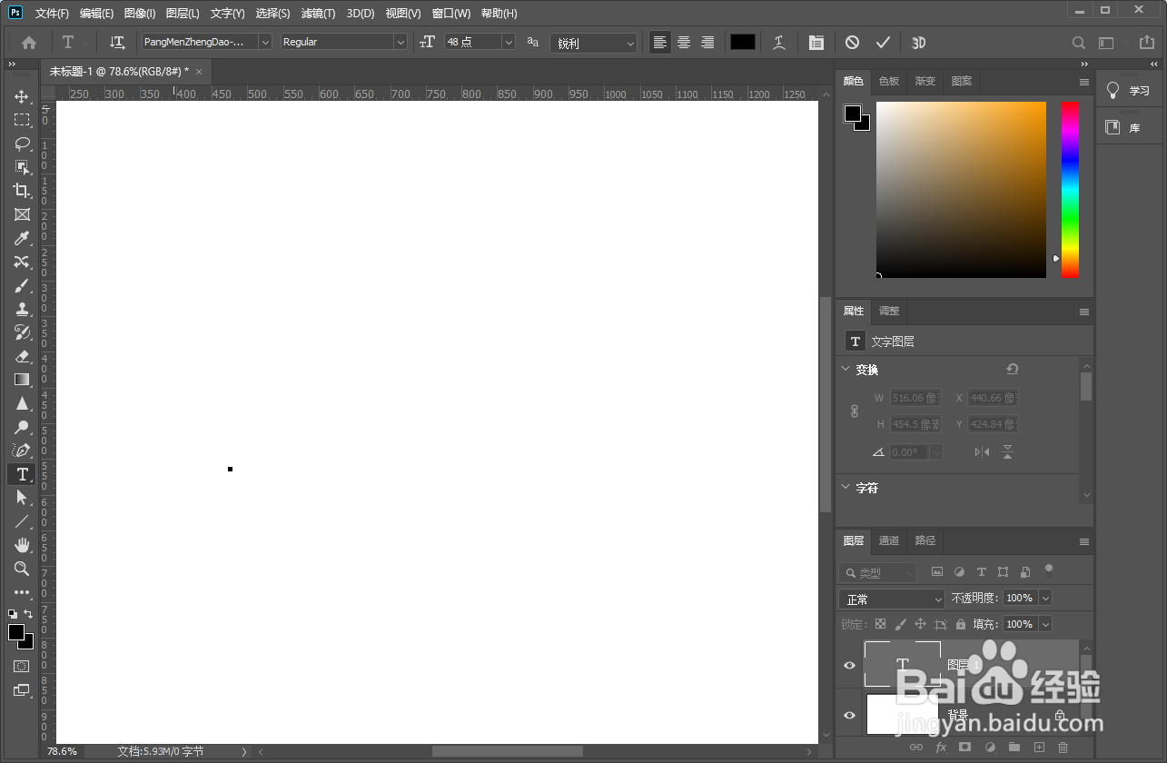1167x763 pixels.
Task: Toggle lock all layer attributes
Action: click(961, 624)
